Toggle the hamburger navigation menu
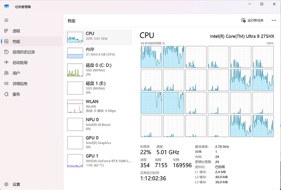 (x=6, y=20)
